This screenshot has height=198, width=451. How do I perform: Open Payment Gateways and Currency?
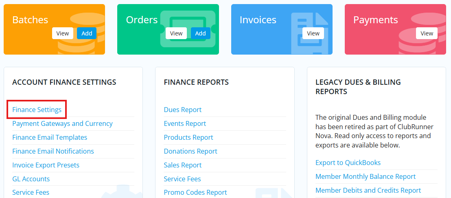tap(62, 123)
